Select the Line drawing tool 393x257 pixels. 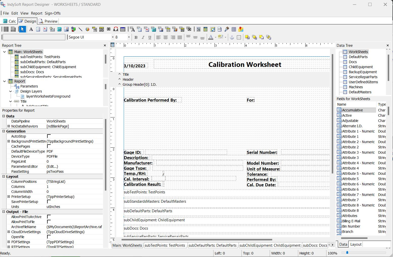point(80,29)
